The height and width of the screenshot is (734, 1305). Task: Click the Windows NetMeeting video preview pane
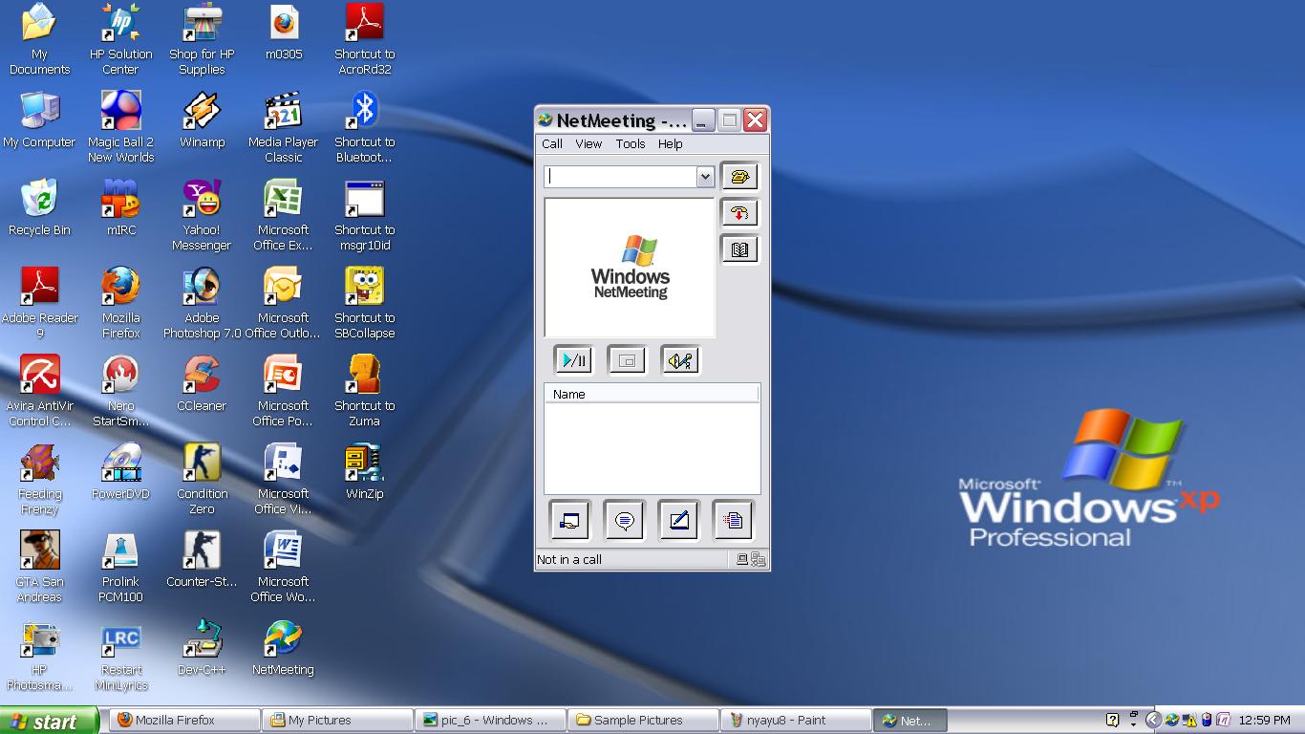coord(630,268)
